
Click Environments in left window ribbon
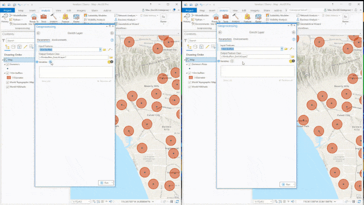18,24
